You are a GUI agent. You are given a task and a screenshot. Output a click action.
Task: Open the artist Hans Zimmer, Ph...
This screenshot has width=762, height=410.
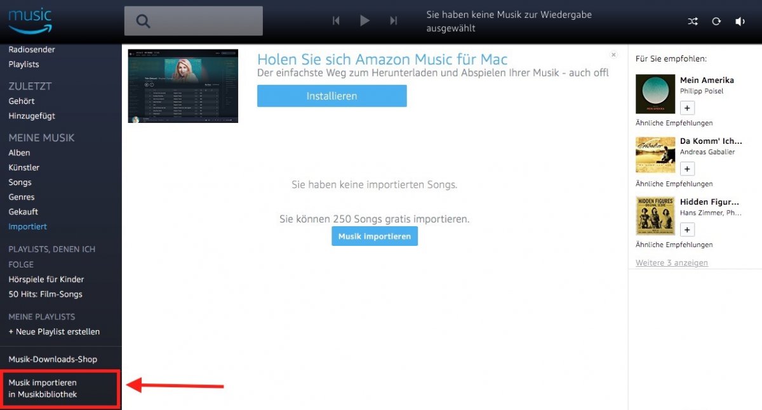tap(711, 213)
